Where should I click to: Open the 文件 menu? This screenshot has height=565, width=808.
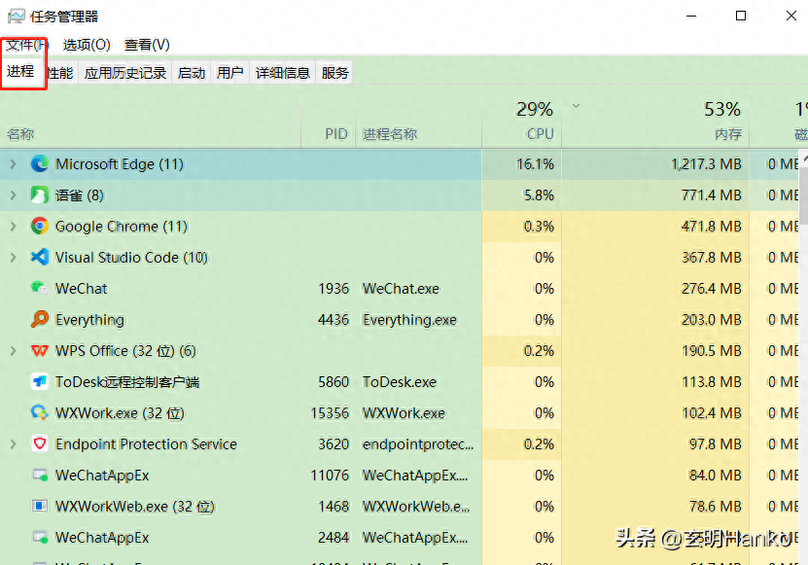pos(26,45)
